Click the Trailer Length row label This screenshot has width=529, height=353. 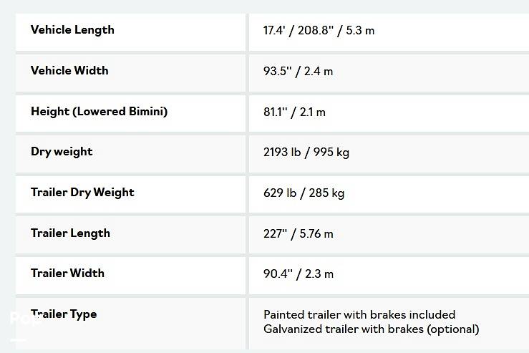coord(70,233)
